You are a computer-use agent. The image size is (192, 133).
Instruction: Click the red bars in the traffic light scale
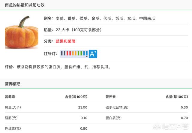point(69,53)
